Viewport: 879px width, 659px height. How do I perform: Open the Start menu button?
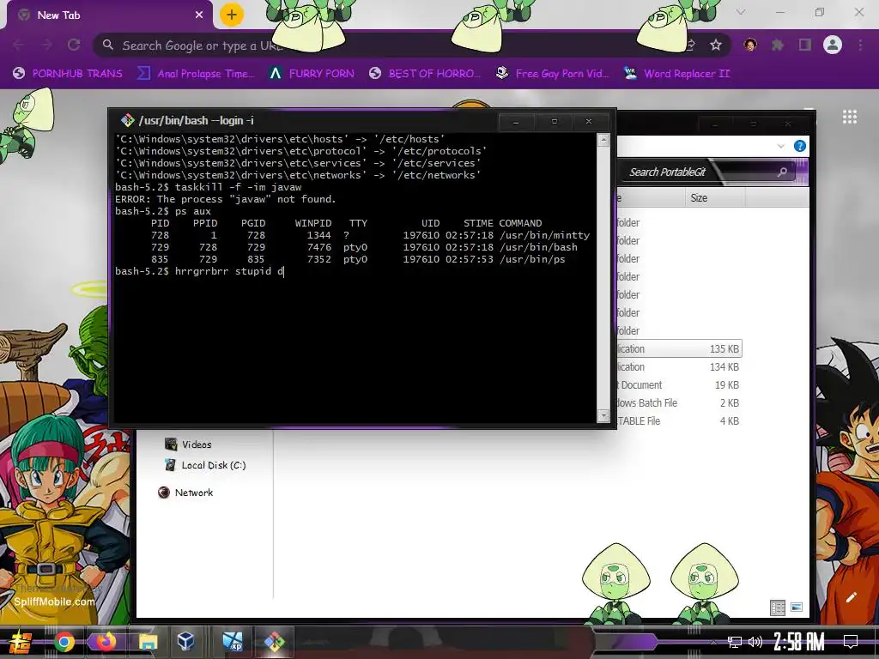[19, 642]
